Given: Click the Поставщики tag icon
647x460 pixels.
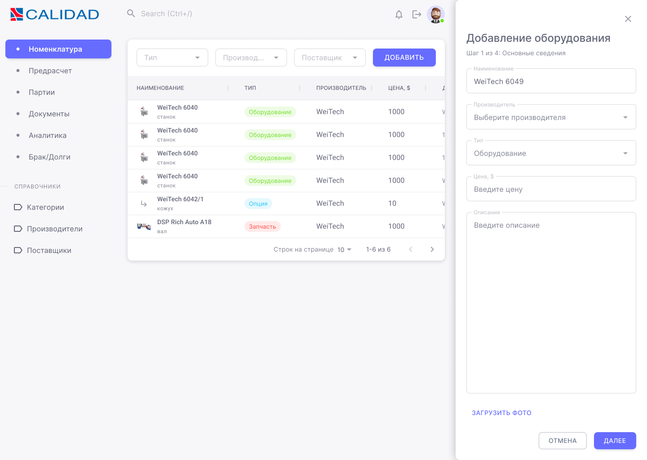Looking at the screenshot, I should [18, 250].
